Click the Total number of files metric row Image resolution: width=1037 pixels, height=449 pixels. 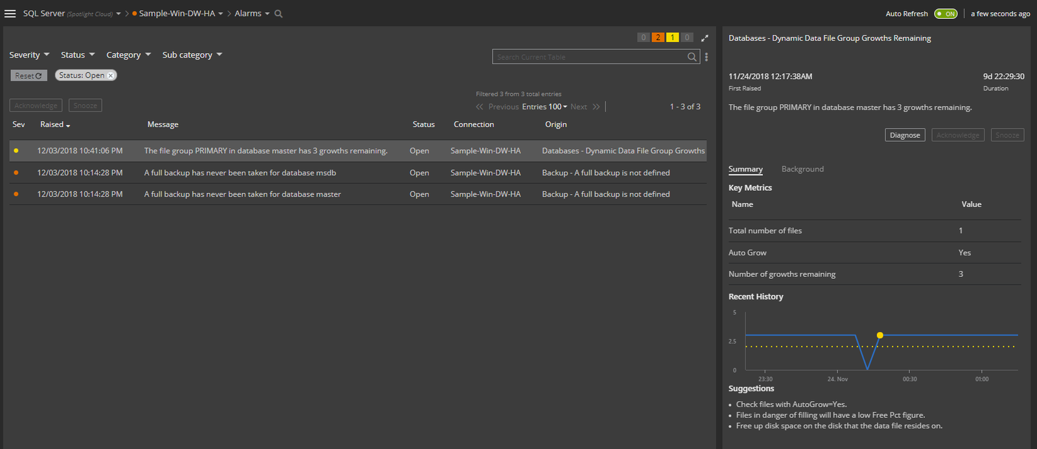point(875,231)
